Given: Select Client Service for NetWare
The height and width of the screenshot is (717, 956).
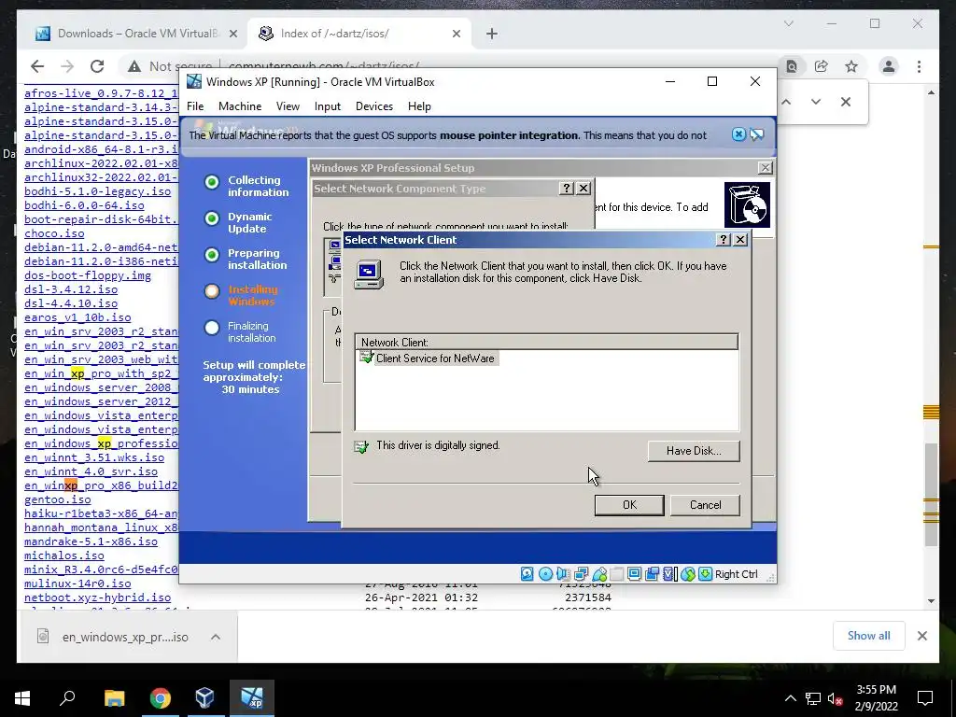Looking at the screenshot, I should coord(434,358).
